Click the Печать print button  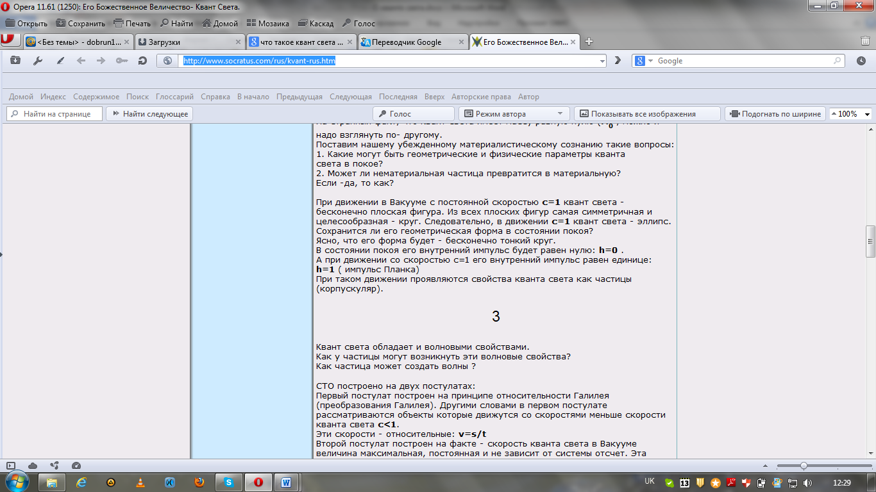[x=132, y=23]
